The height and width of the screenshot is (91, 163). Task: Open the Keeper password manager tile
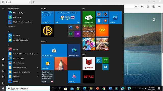(x=48, y=31)
